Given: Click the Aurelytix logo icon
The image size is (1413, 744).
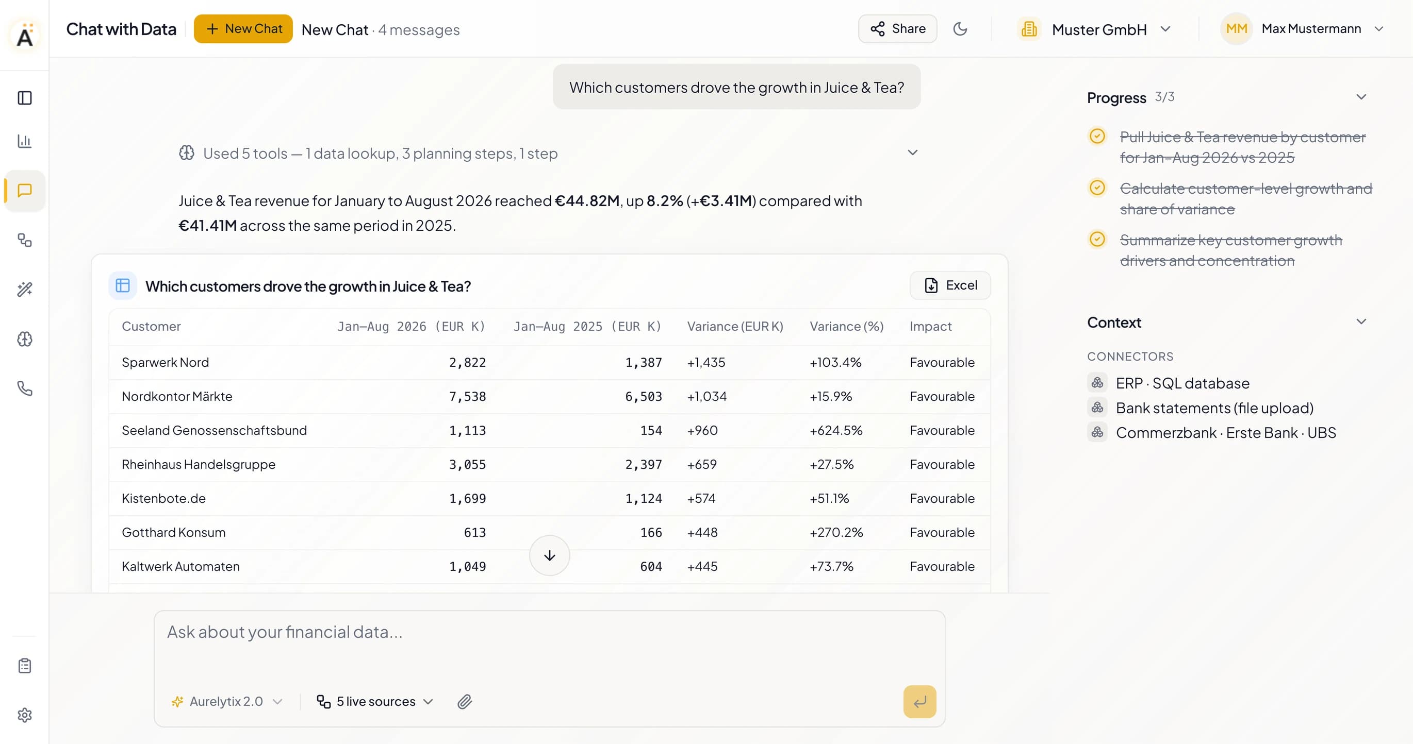Looking at the screenshot, I should pyautogui.click(x=25, y=35).
